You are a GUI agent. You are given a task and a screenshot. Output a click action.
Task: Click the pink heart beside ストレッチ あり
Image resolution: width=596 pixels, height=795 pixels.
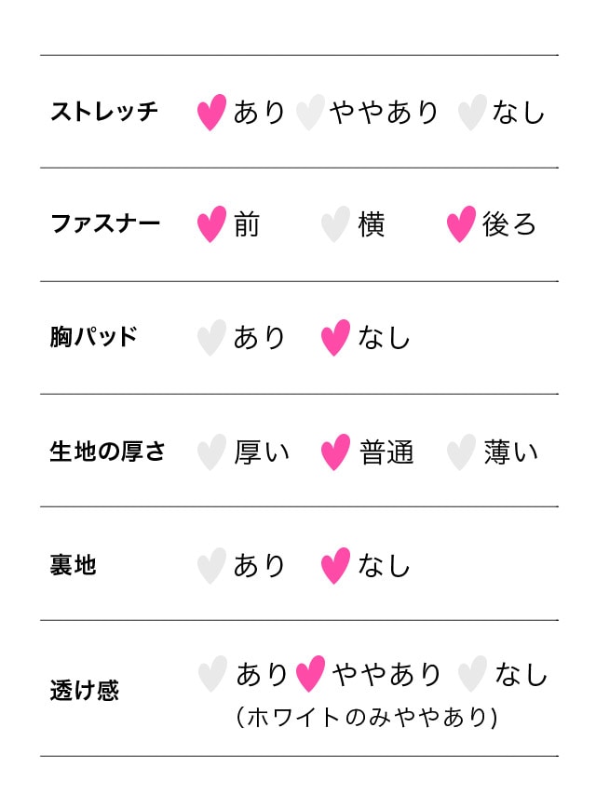tap(211, 112)
